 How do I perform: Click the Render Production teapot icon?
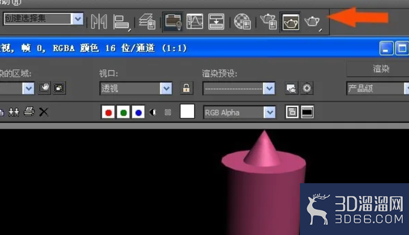pos(312,21)
